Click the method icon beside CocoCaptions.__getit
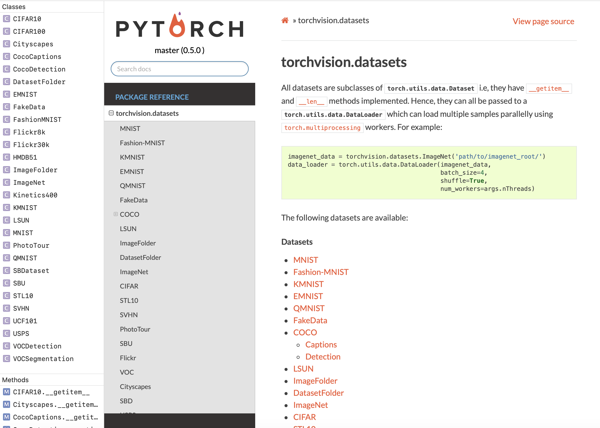 pyautogui.click(x=6, y=417)
